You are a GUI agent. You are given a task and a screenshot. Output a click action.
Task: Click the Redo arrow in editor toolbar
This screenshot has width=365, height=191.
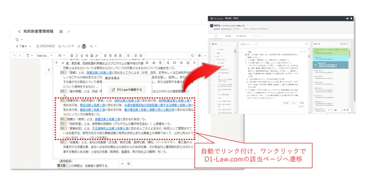[x=20, y=55]
